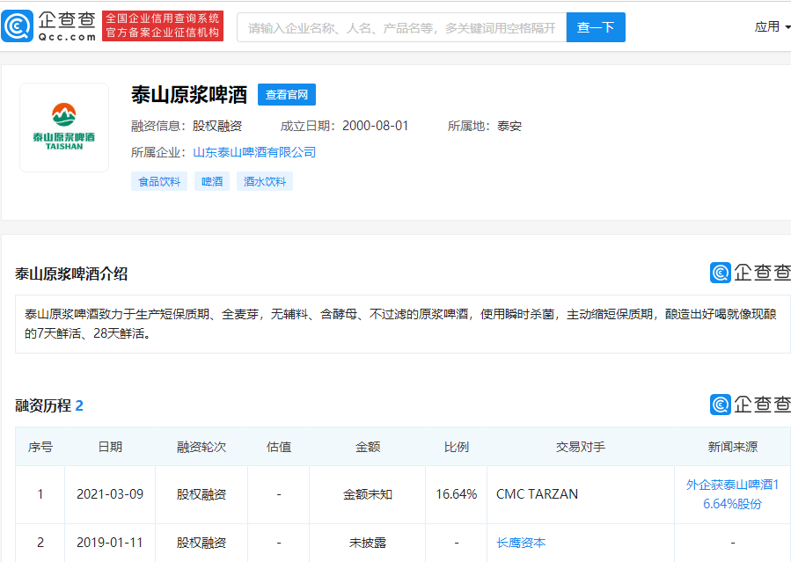Click the 新闻来源 column header
Viewport: 791px width, 562px height.
(732, 447)
